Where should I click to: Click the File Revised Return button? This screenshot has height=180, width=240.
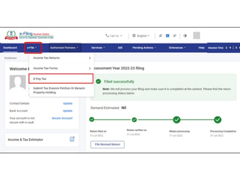coord(107,144)
